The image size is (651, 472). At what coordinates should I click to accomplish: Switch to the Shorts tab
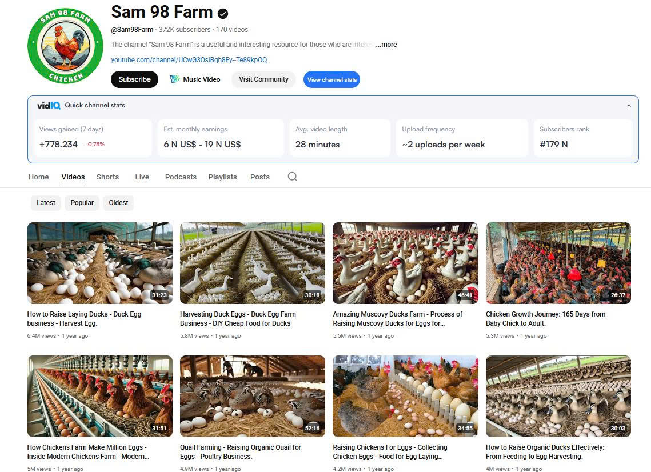[107, 177]
